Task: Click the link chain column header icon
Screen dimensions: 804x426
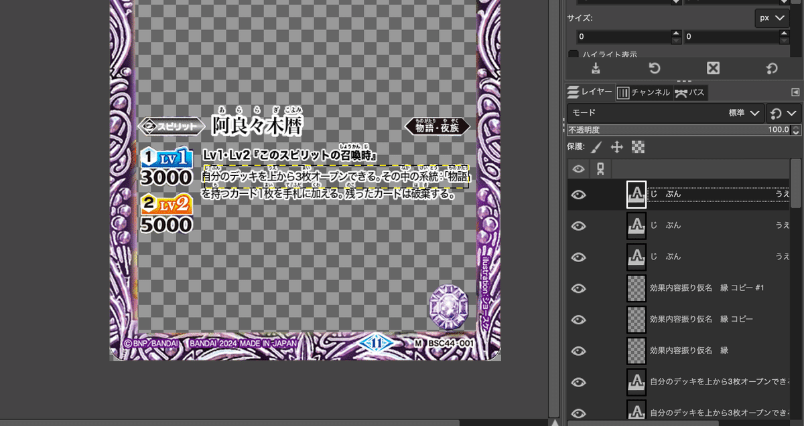Action: click(x=600, y=169)
